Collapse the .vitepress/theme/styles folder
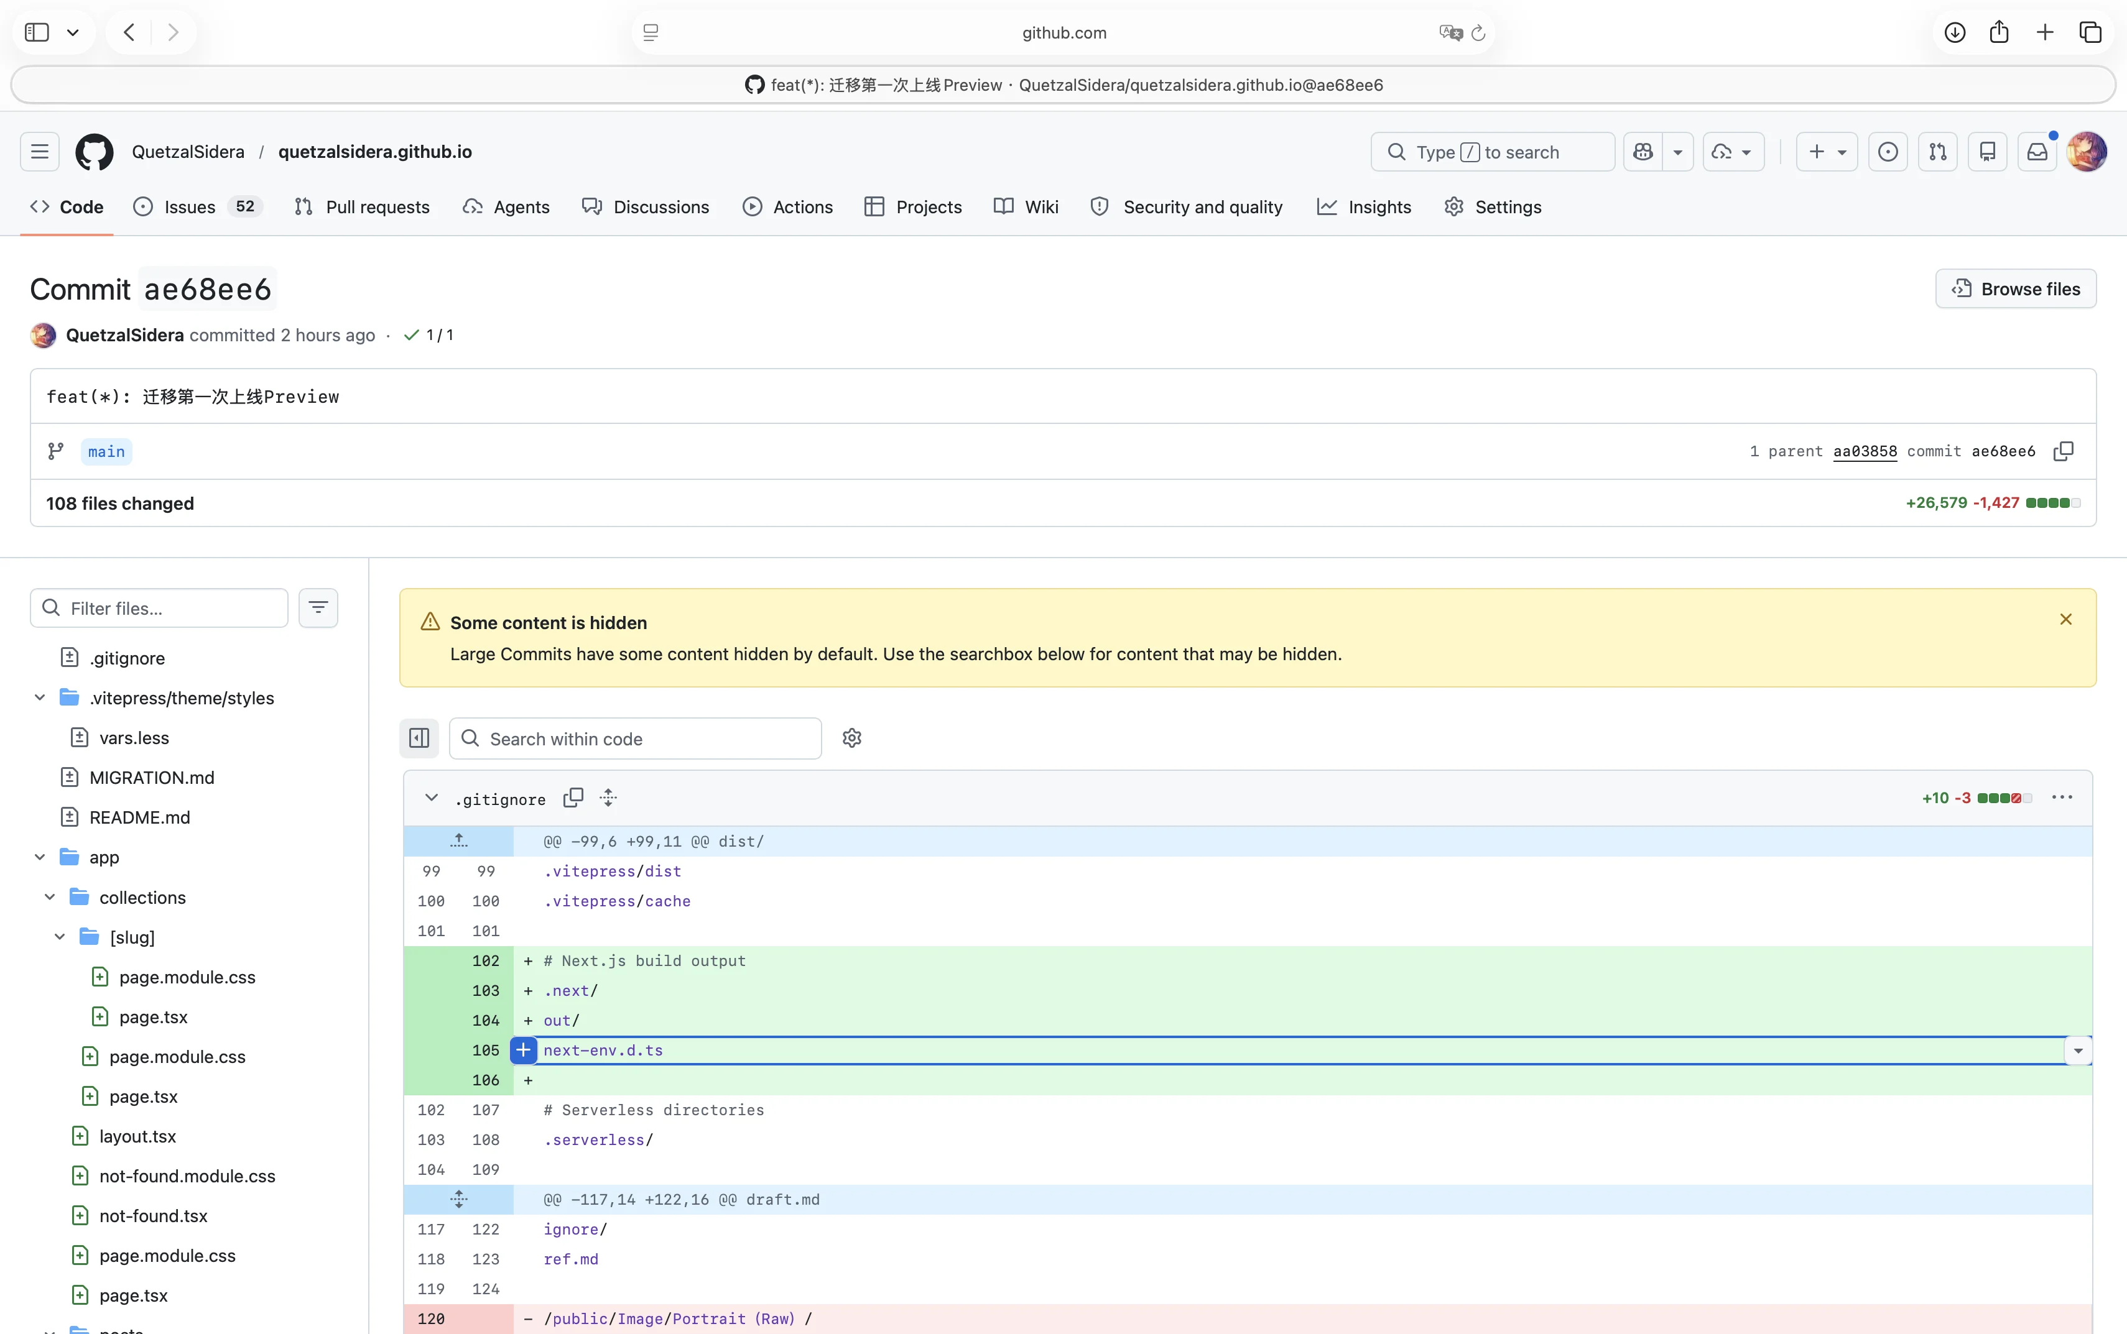This screenshot has height=1334, width=2127. point(40,698)
